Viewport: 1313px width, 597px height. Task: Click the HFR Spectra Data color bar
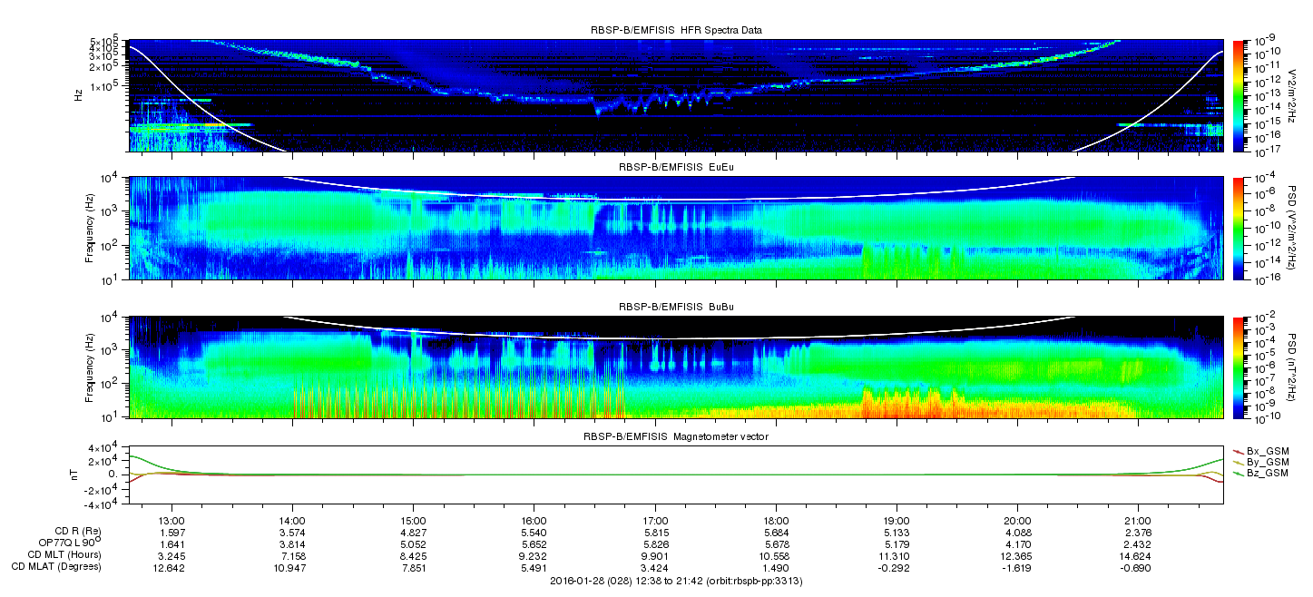click(x=1240, y=95)
